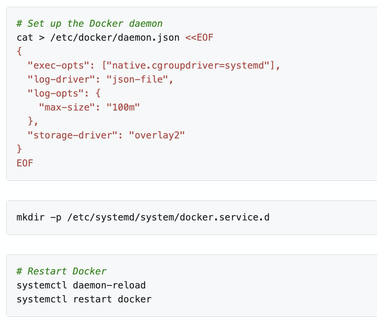
Task: Click the "max-size" key
Action: tap(67, 107)
